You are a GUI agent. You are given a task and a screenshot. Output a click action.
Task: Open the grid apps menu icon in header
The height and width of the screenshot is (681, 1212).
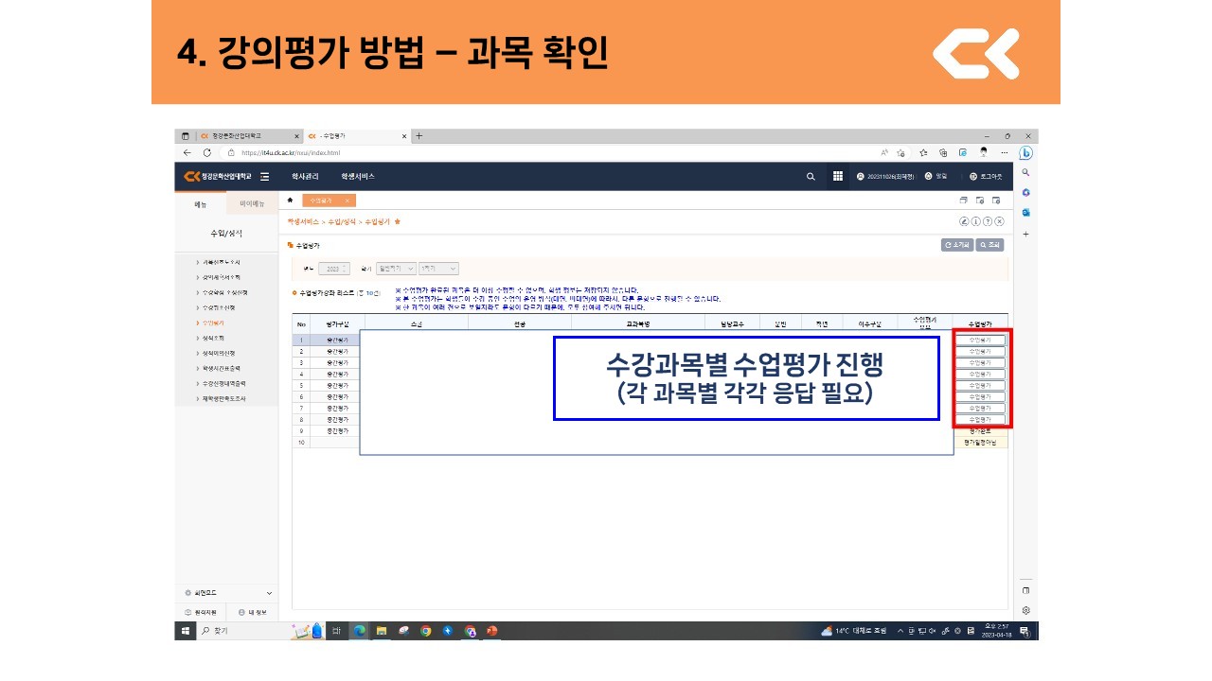coord(838,176)
